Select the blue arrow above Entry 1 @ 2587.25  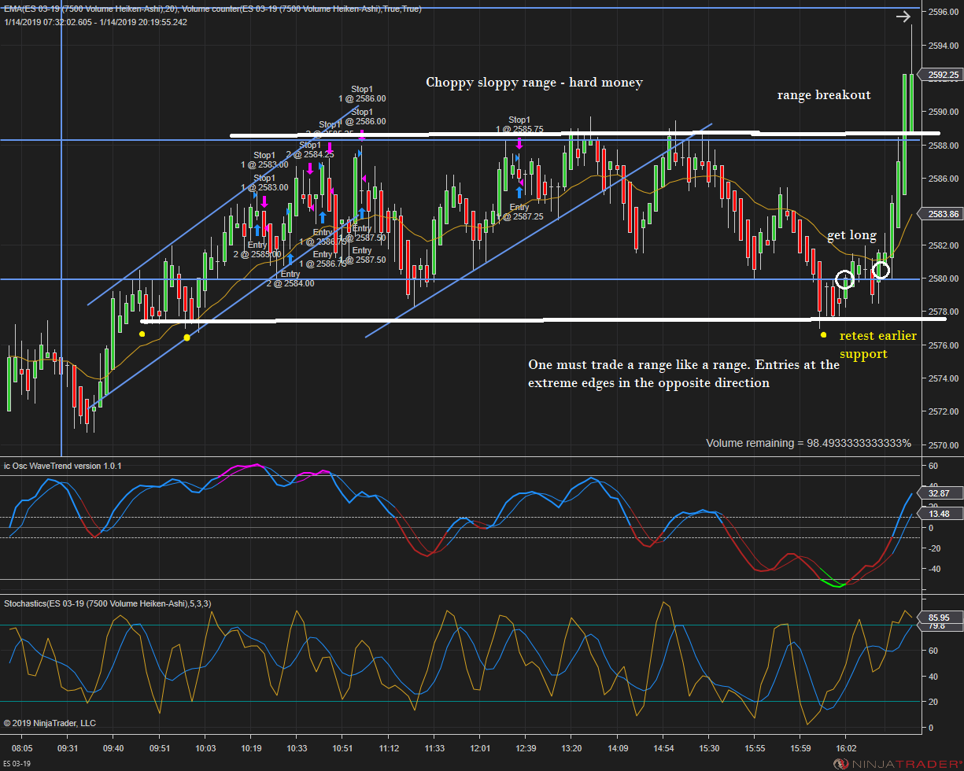pos(519,191)
